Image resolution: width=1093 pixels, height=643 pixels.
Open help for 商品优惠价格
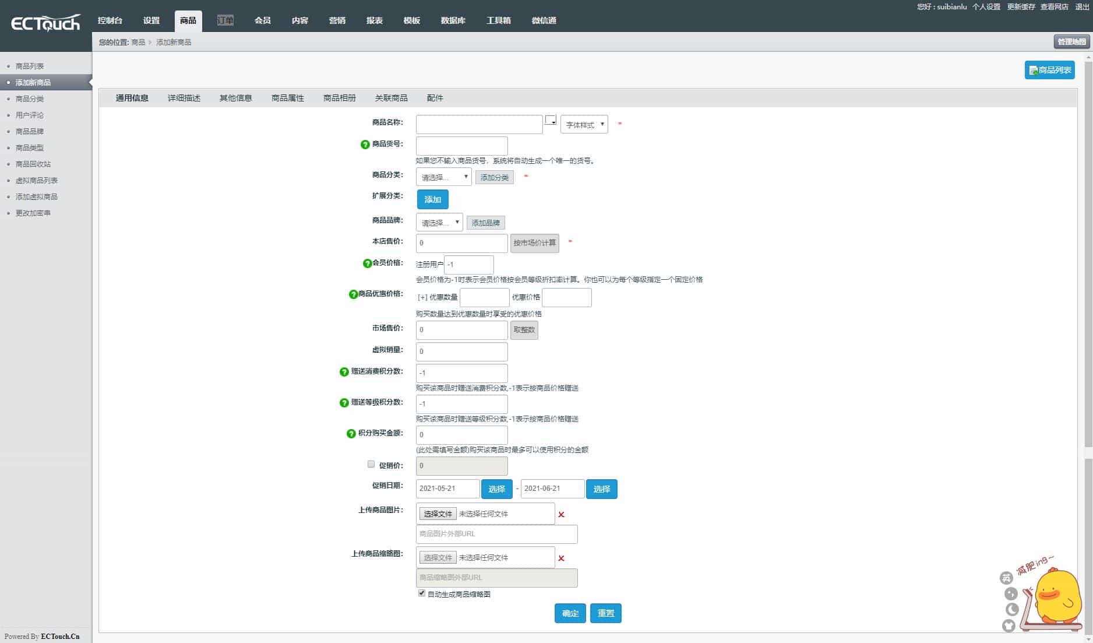click(x=353, y=294)
